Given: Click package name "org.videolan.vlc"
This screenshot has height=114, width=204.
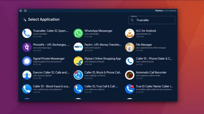Looking at the screenshot, I should point(143,34).
